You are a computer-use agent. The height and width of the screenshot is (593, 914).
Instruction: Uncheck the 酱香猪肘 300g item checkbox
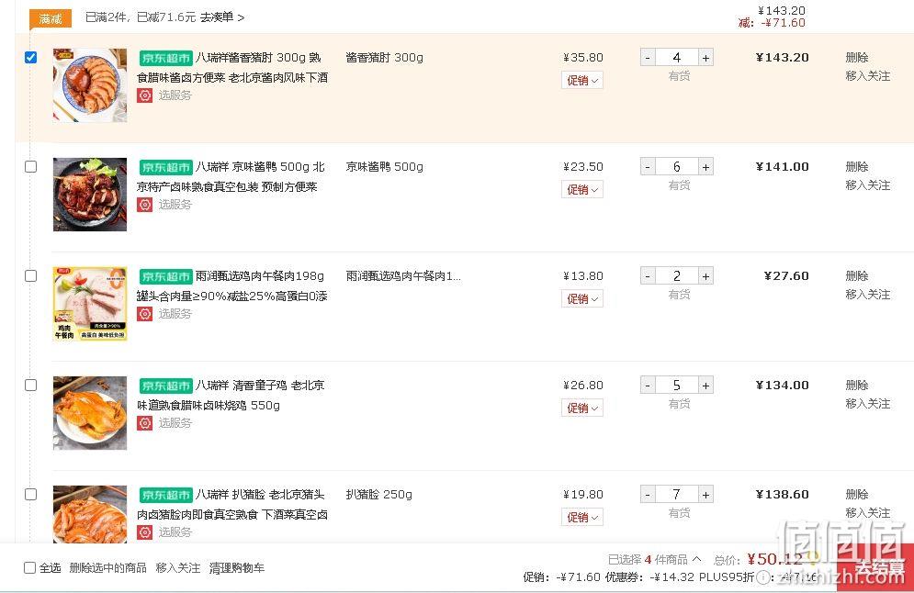click(31, 57)
